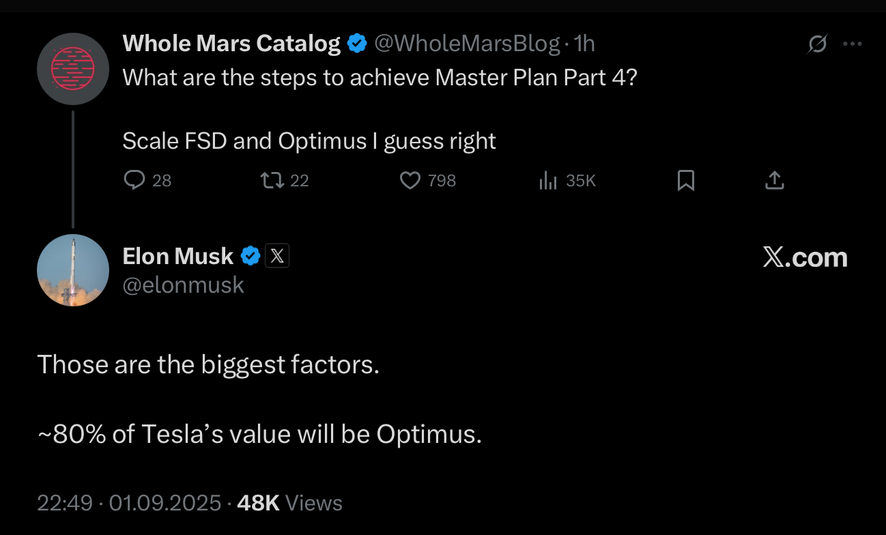Image resolution: width=886 pixels, height=535 pixels.
Task: Click the X.com logo
Action: pos(805,257)
